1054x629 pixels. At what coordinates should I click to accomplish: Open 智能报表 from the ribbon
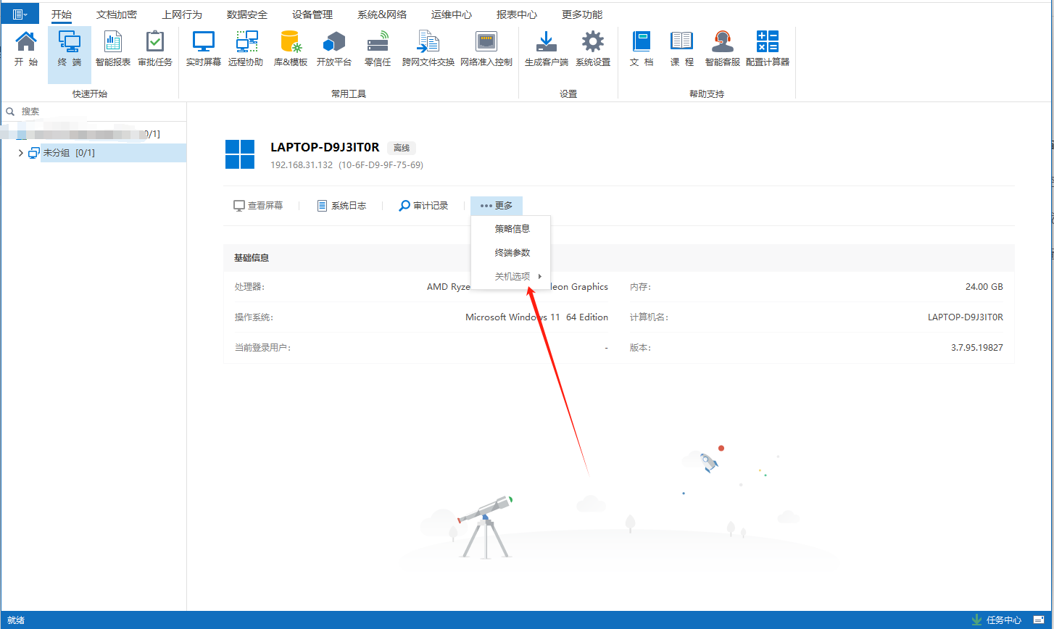[113, 49]
